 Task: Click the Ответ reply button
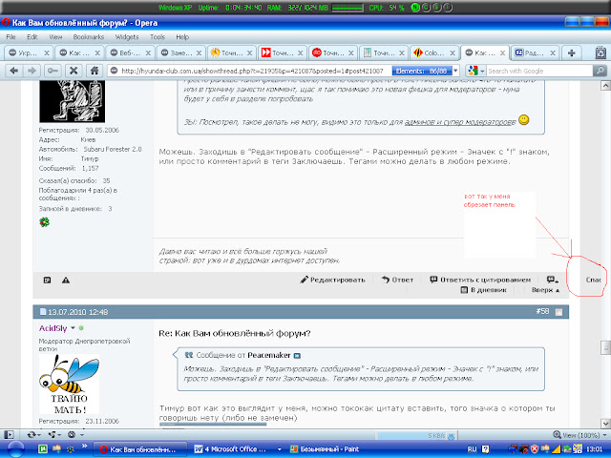tap(398, 280)
